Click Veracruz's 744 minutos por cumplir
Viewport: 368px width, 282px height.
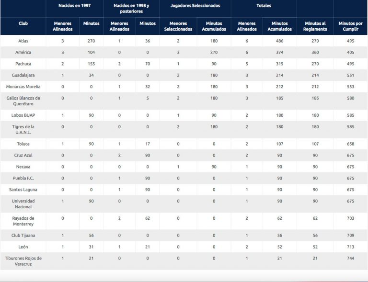(x=351, y=259)
